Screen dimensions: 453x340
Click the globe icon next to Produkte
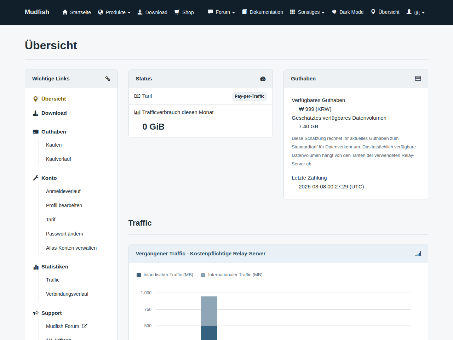(101, 12)
